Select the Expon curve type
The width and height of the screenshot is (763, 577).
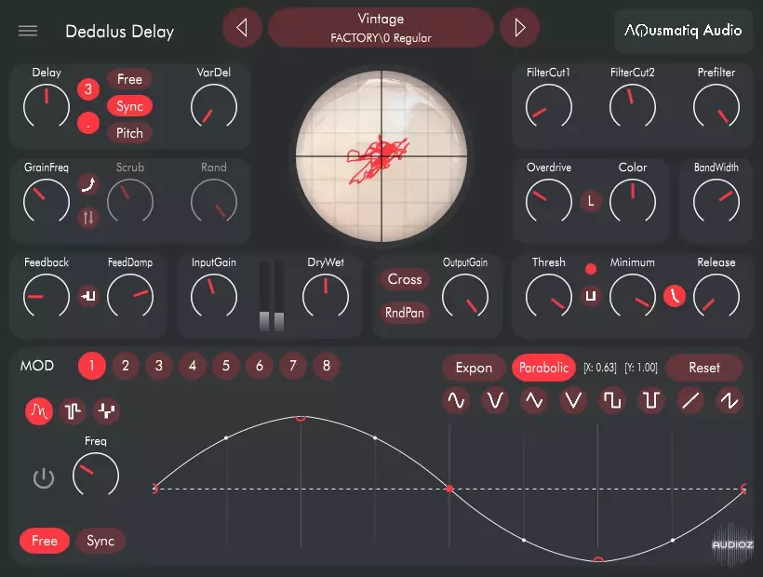tap(474, 368)
